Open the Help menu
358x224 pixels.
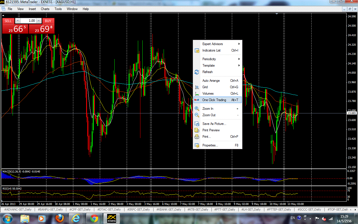point(86,9)
